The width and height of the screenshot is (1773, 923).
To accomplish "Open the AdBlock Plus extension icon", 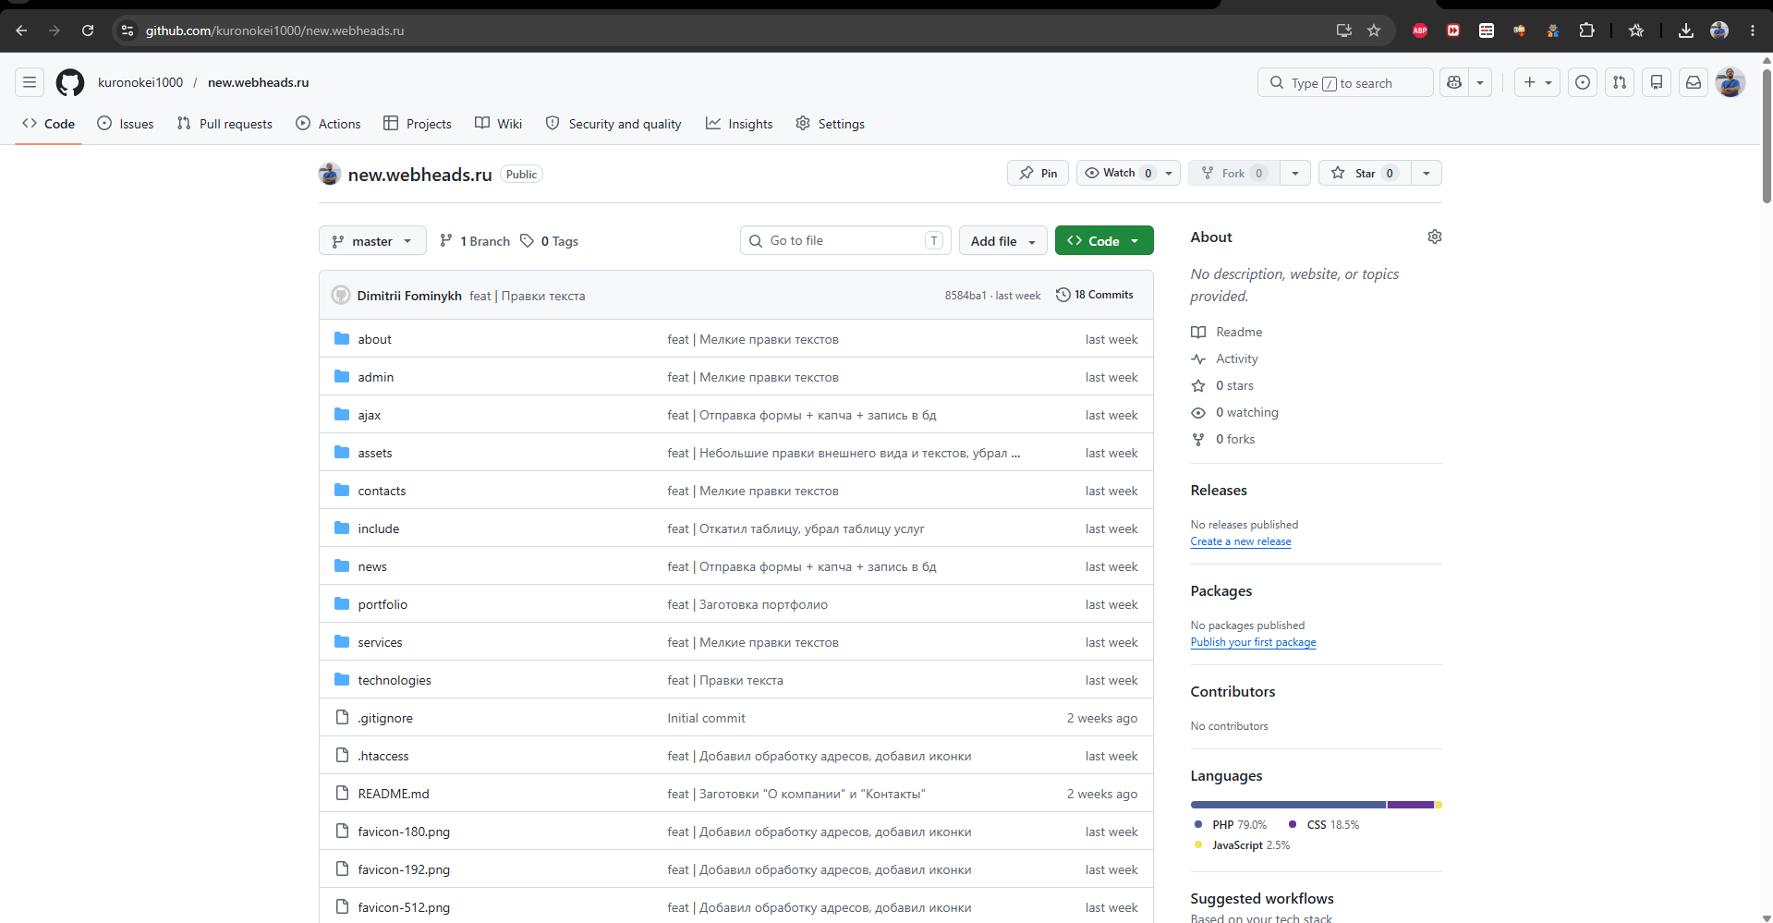I will pos(1420,30).
